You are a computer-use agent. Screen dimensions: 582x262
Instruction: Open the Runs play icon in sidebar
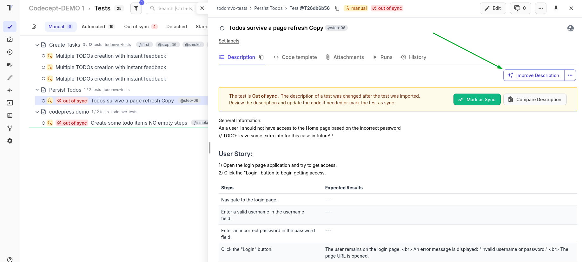10,52
